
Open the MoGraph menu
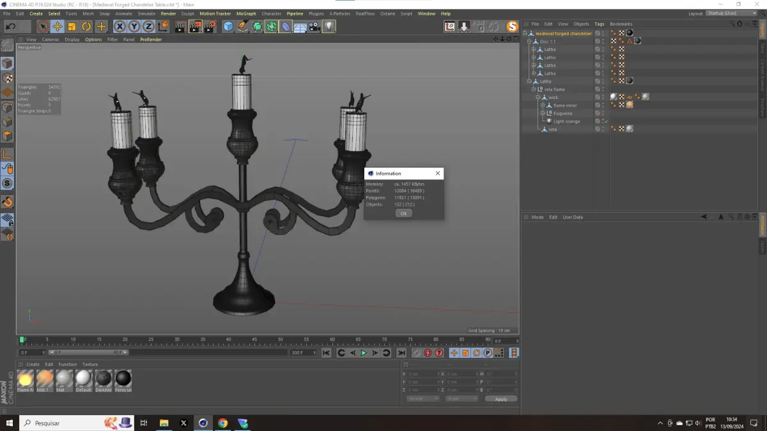tap(246, 13)
